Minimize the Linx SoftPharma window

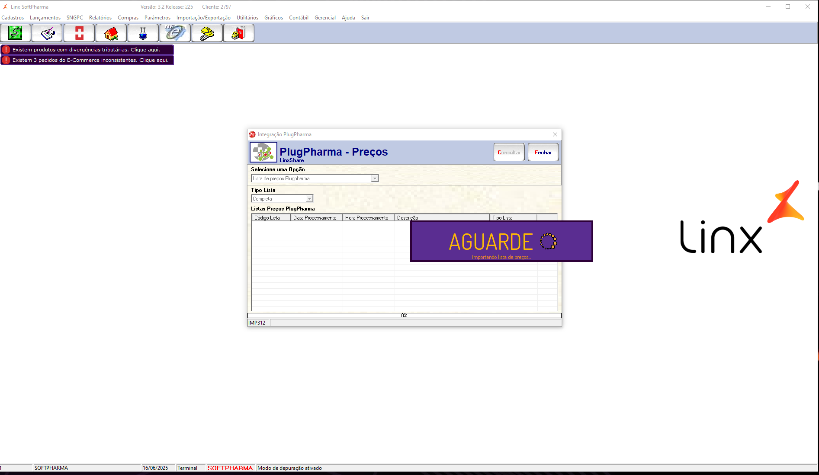768,6
